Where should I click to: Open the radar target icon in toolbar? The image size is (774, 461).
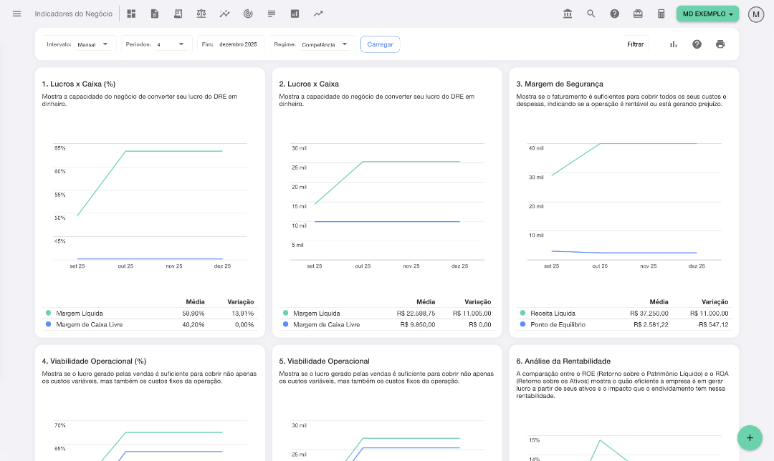click(248, 14)
